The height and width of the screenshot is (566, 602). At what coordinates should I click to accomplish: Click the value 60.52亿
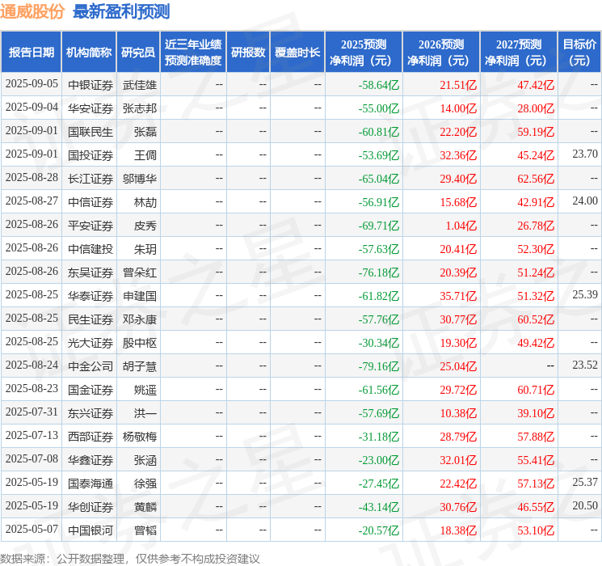click(536, 319)
